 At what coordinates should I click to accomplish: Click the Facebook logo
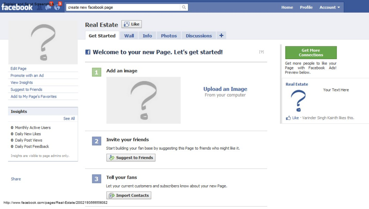(x=17, y=7)
